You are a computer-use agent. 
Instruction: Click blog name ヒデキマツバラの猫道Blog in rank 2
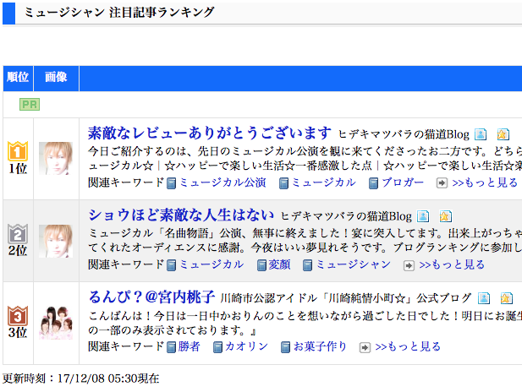[x=346, y=216]
